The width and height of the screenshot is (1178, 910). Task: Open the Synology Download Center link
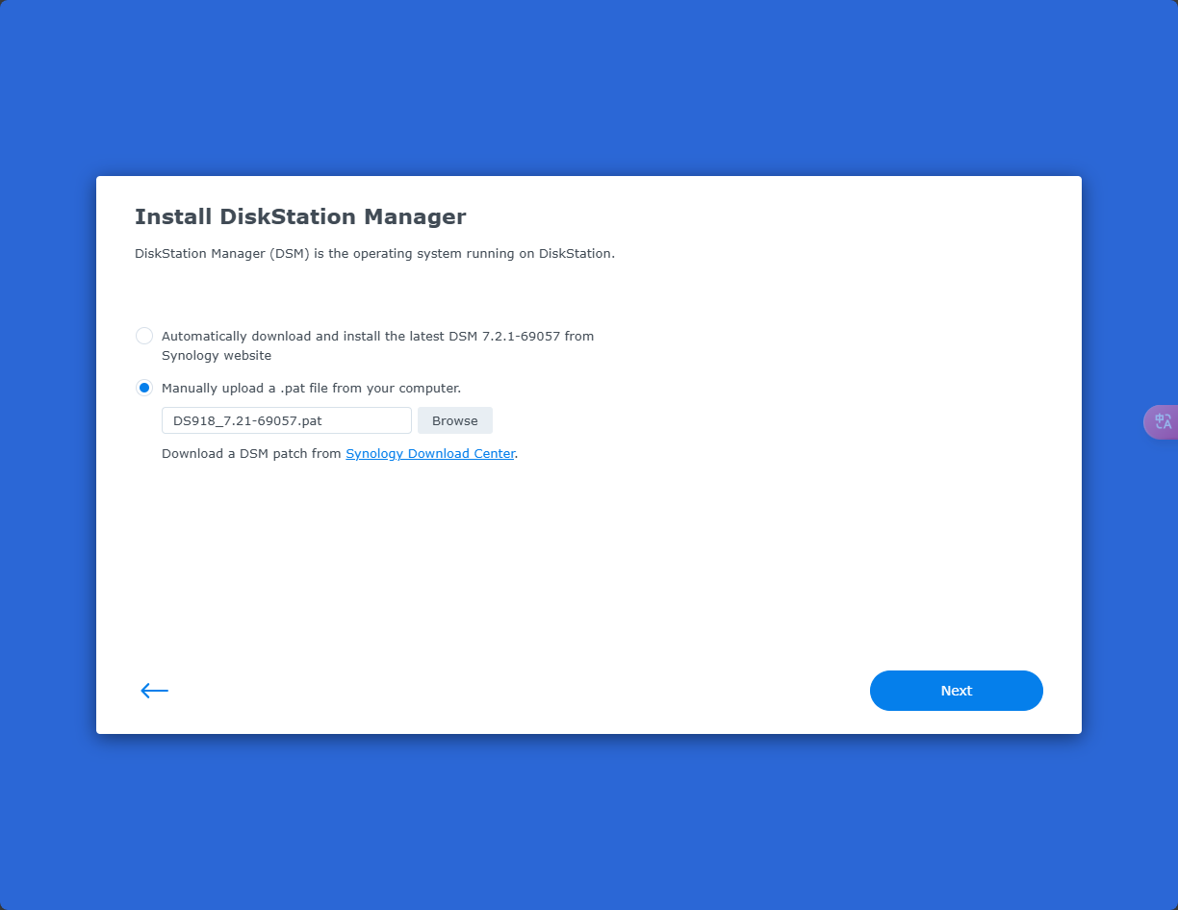point(430,453)
